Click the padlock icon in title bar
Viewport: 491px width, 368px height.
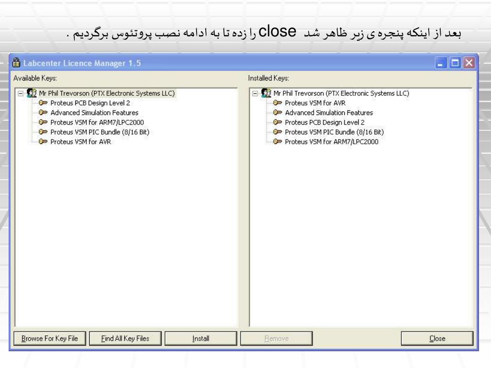(x=16, y=63)
